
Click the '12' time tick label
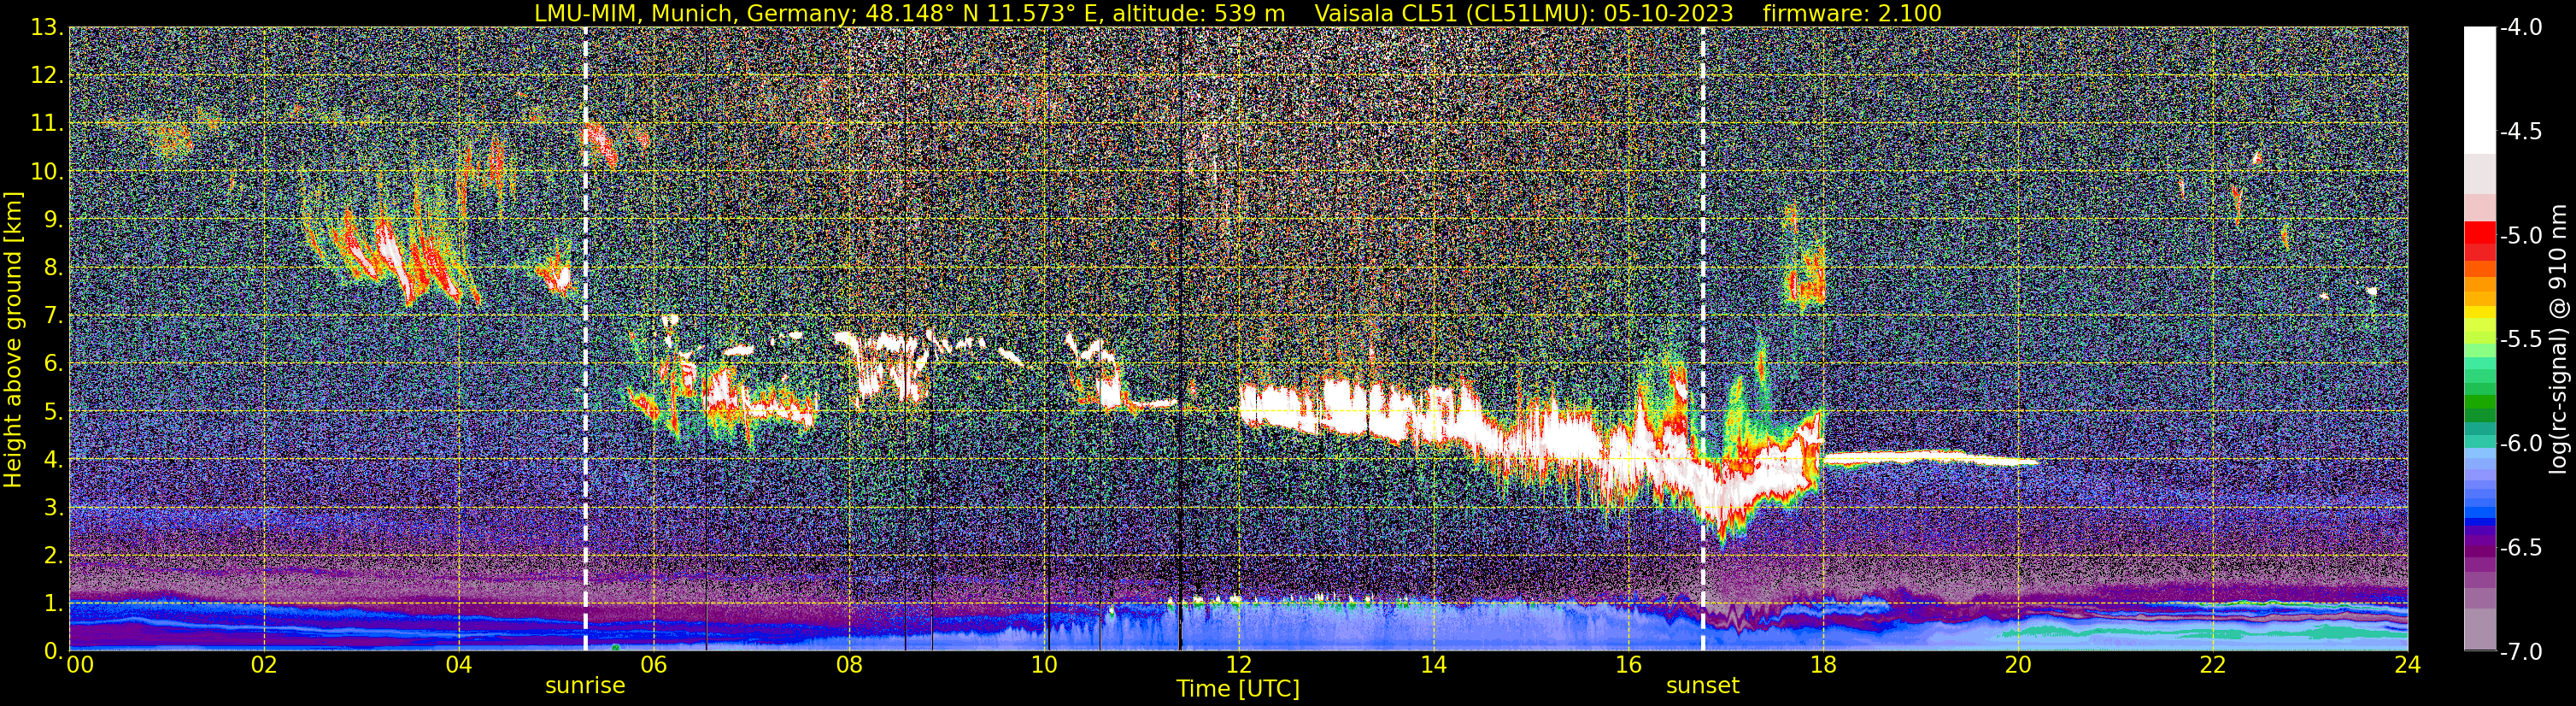[x=1238, y=665]
